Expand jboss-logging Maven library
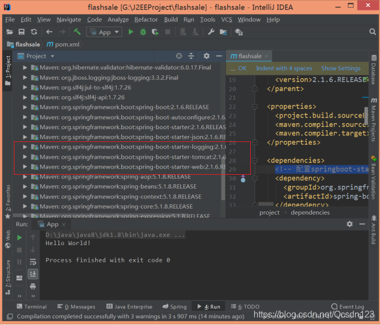Image resolution: width=380 pixels, height=325 pixels. point(25,78)
